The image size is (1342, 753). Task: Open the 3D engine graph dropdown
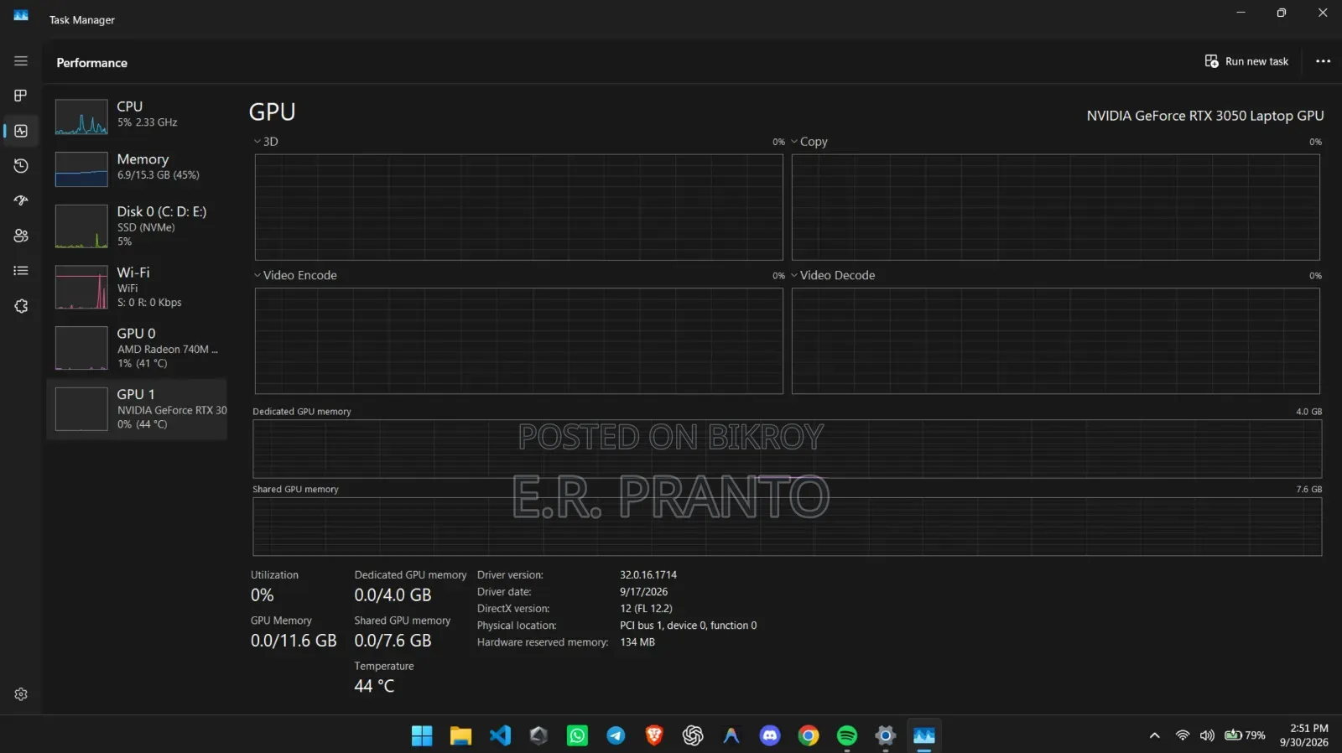266,142
